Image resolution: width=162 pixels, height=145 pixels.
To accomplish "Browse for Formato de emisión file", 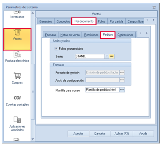I will tap(122, 72).
